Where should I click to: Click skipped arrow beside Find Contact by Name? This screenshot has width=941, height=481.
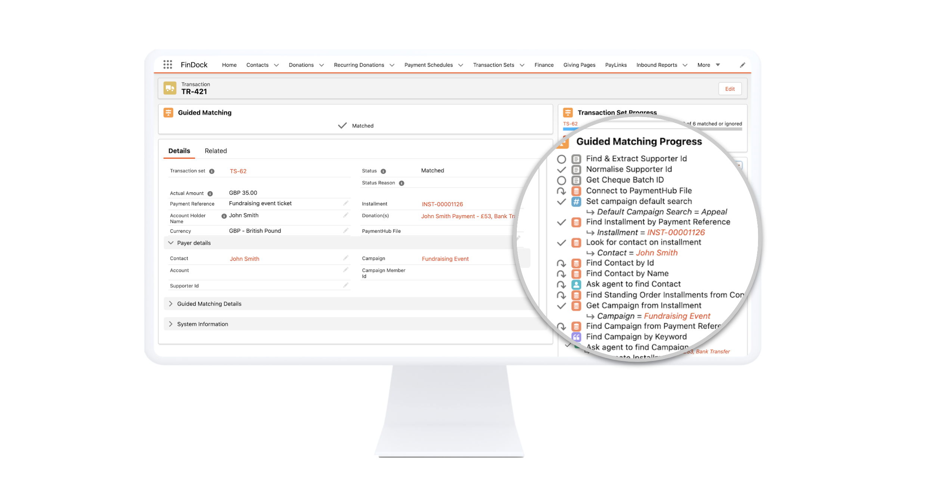[561, 274]
